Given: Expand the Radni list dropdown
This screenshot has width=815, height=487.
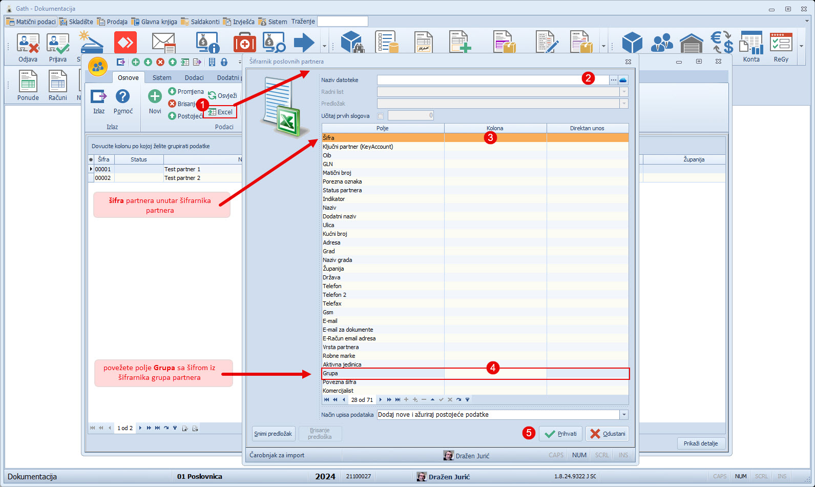Looking at the screenshot, I should pyautogui.click(x=623, y=92).
